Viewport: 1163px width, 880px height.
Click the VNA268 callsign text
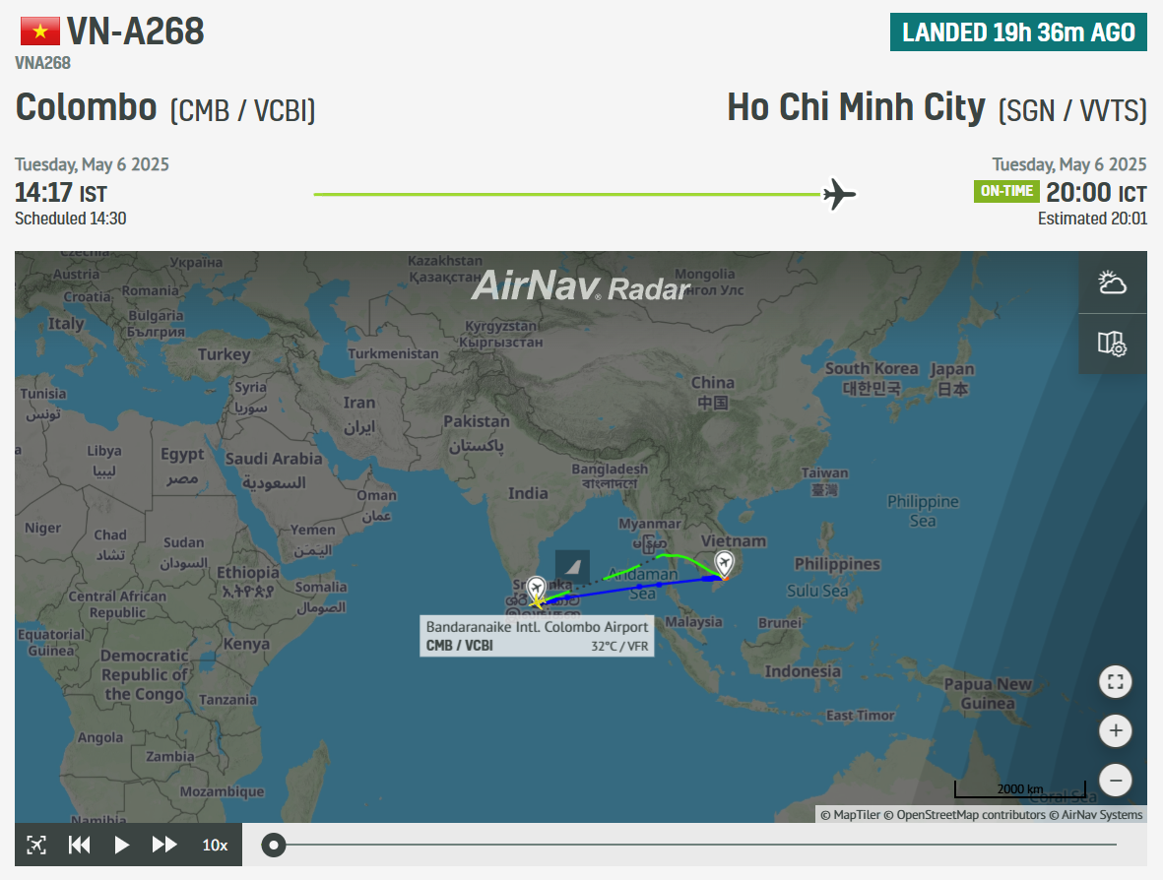(x=43, y=63)
